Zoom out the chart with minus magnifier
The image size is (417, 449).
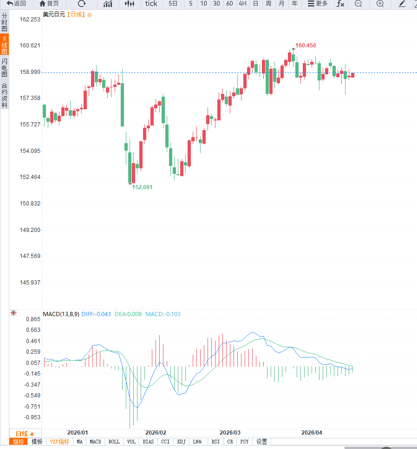click(x=358, y=4)
